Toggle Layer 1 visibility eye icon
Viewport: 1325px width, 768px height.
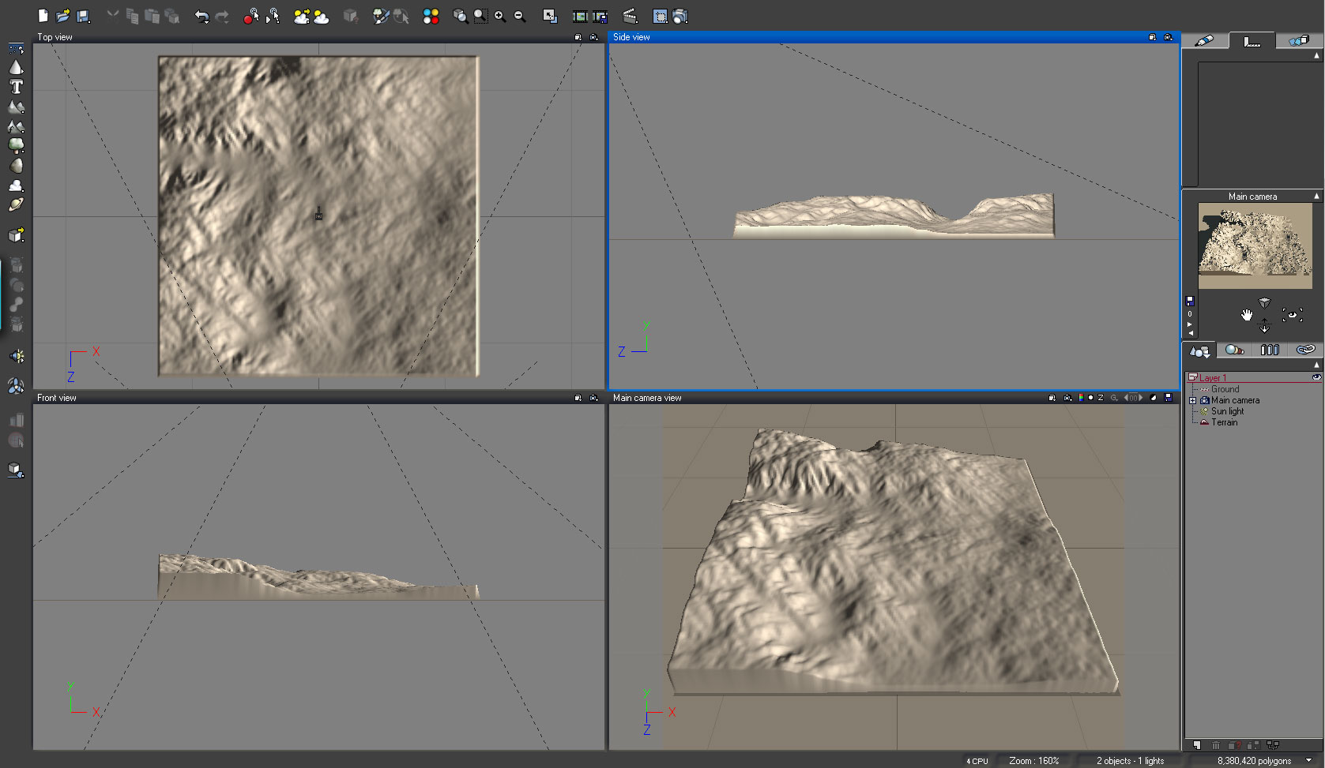coord(1316,377)
